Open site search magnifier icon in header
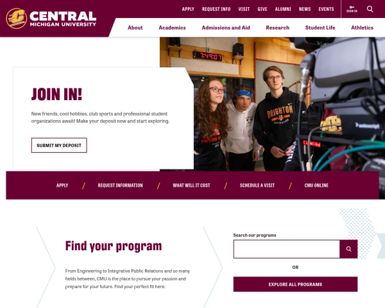The width and height of the screenshot is (385, 308). pos(370,9)
